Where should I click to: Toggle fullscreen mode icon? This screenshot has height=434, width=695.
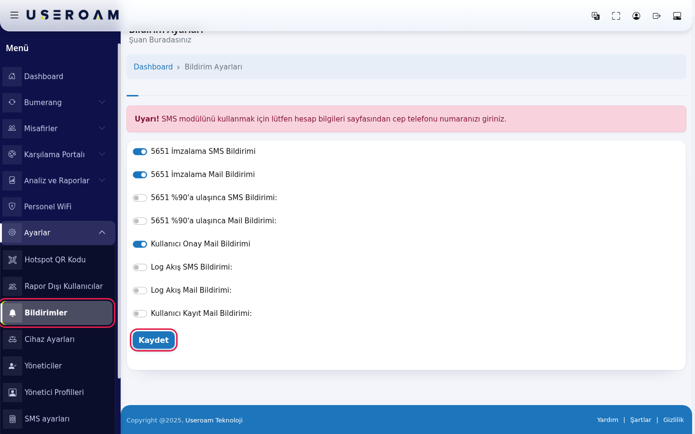pos(616,16)
